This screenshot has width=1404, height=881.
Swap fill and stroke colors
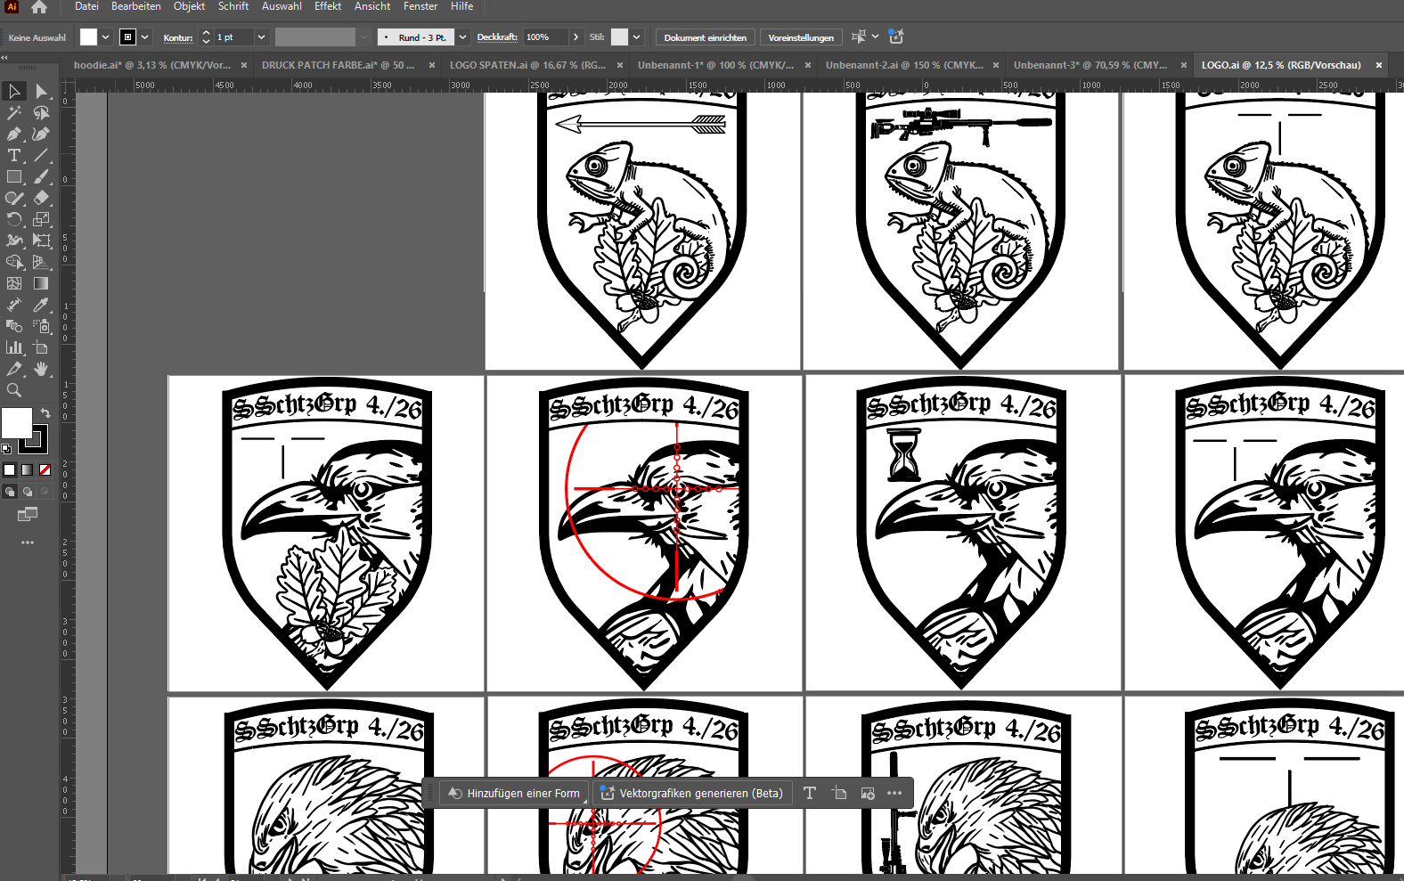click(x=45, y=413)
